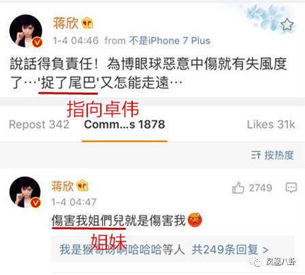Click the sort icon next to 按热度

coord(256,156)
